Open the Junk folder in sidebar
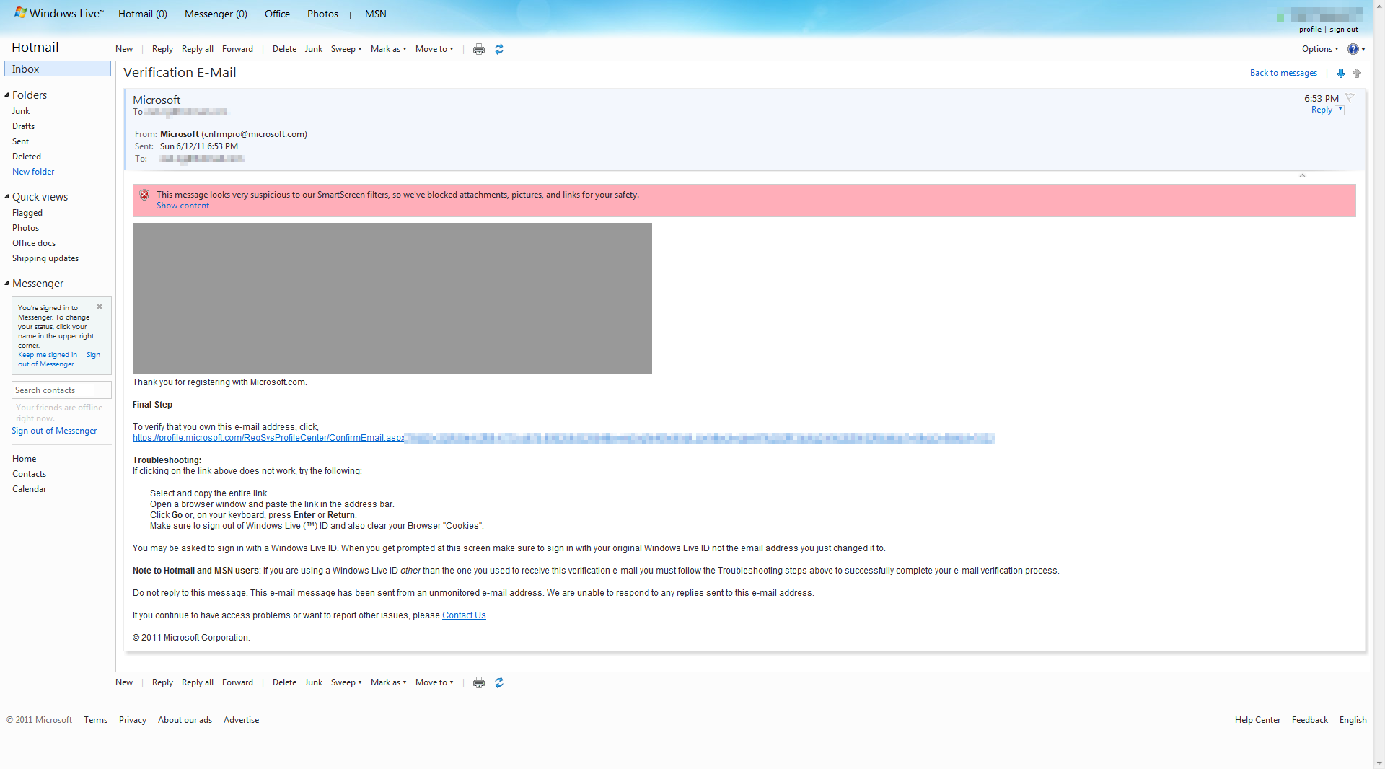 pos(21,111)
